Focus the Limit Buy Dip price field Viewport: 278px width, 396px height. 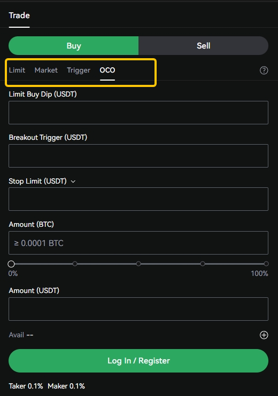[x=138, y=113]
